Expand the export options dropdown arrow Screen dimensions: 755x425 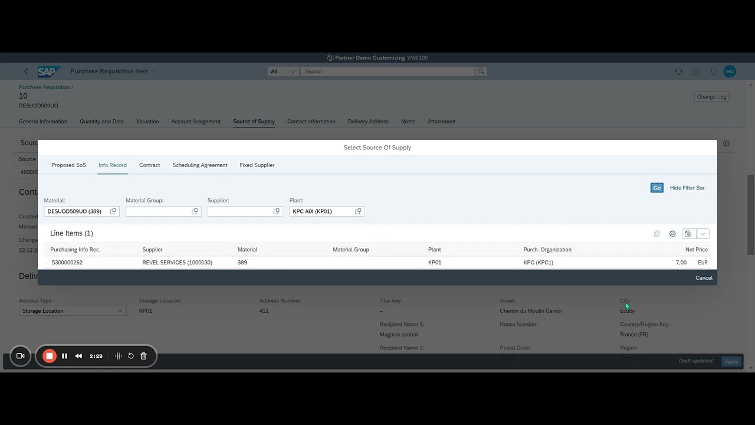(703, 234)
